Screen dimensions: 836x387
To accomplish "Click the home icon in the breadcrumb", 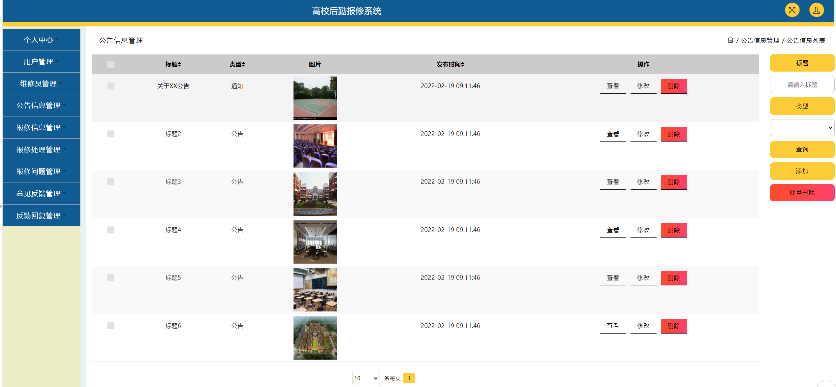I will [x=730, y=40].
